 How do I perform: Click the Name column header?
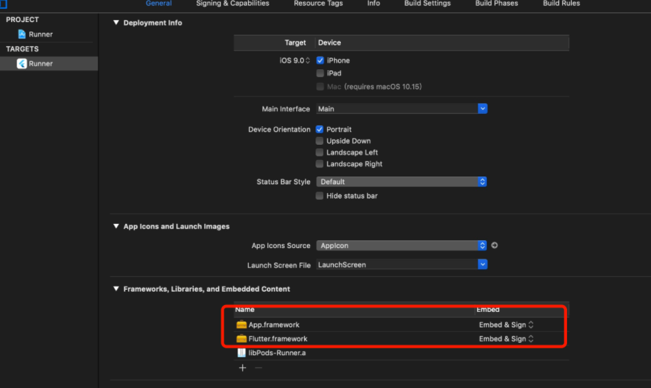[245, 310]
